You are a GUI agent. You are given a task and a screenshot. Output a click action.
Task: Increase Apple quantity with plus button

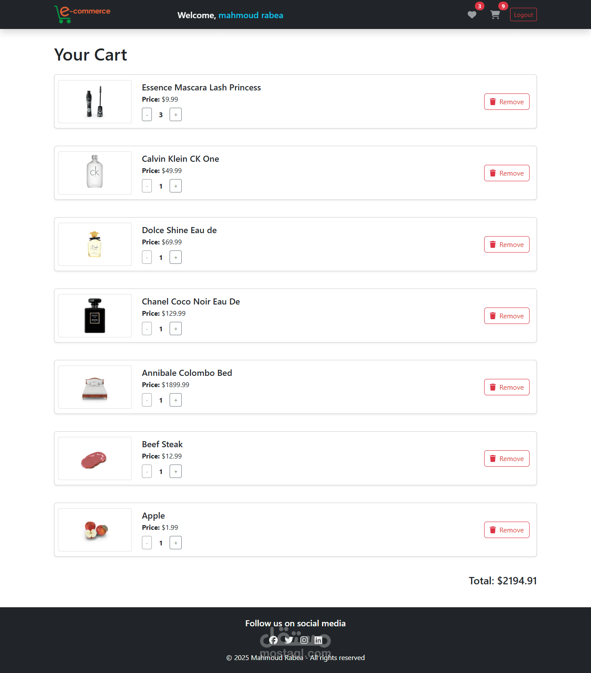pyautogui.click(x=176, y=543)
